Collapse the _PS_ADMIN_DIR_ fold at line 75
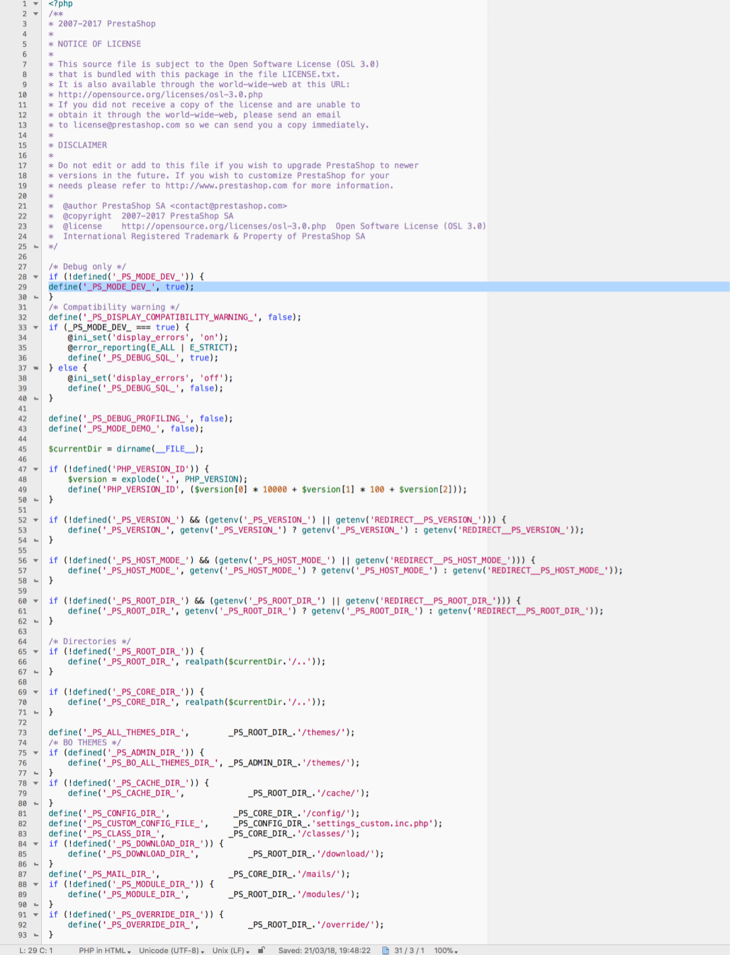The width and height of the screenshot is (730, 955). point(36,752)
